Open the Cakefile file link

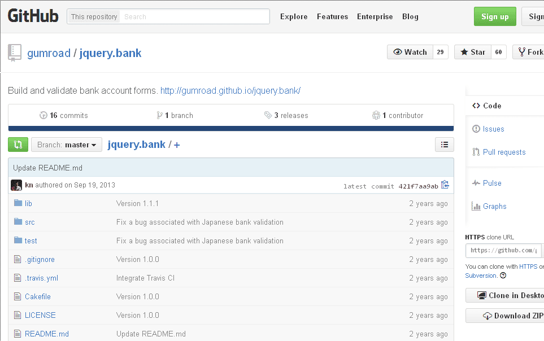coord(38,296)
